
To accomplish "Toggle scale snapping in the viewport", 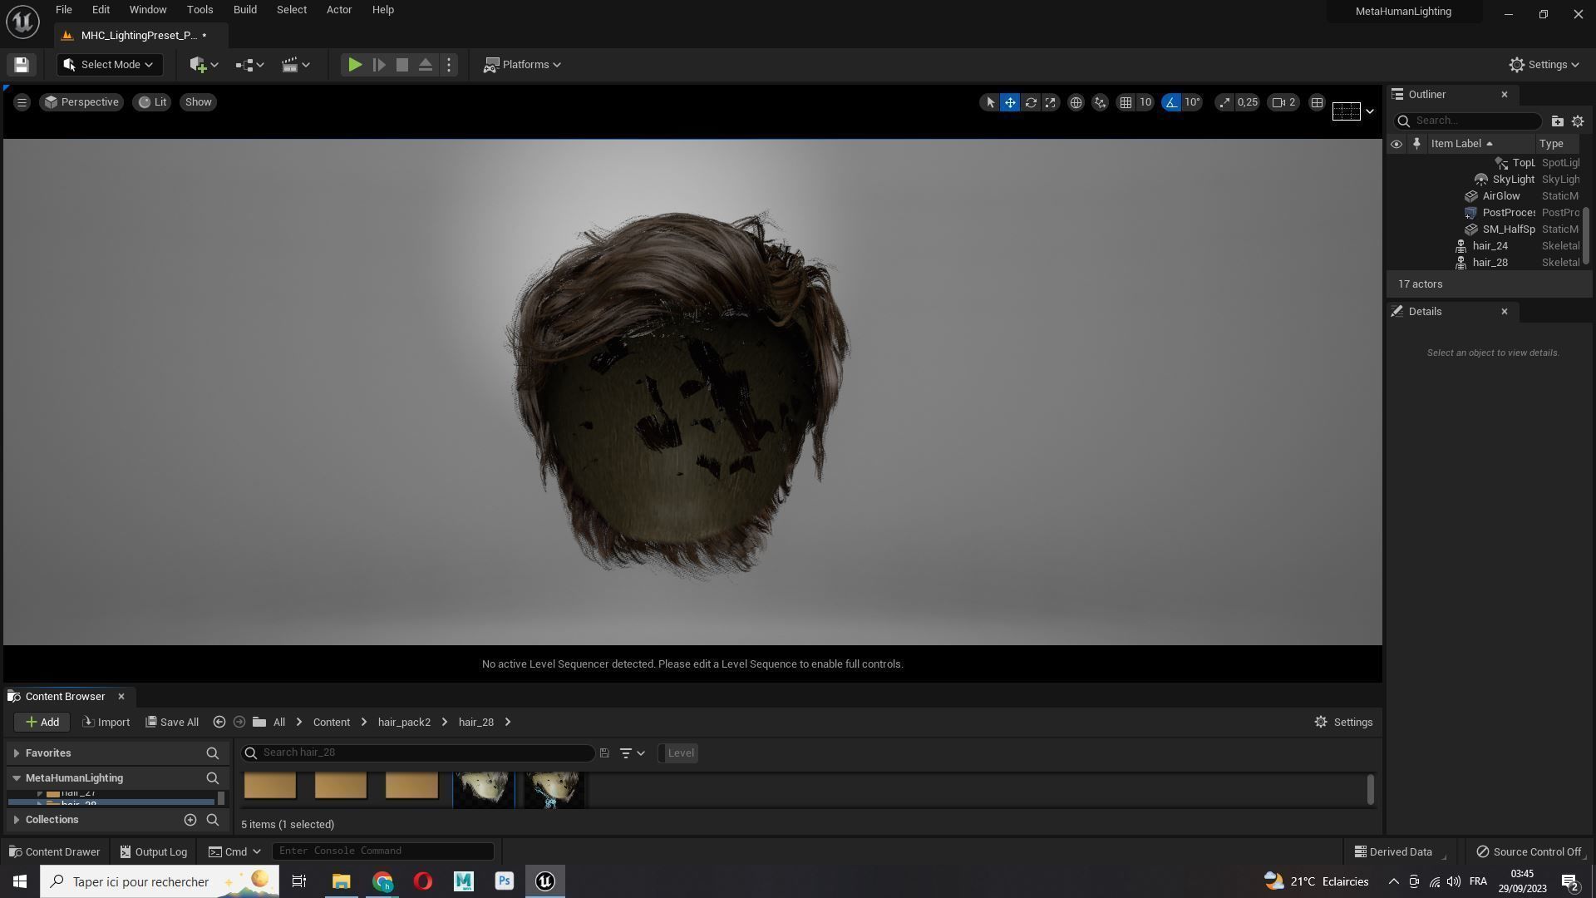I will (x=1224, y=102).
